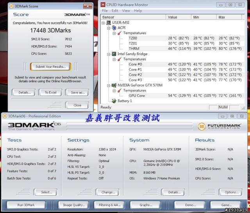Select the Core #2 row

click(186, 75)
